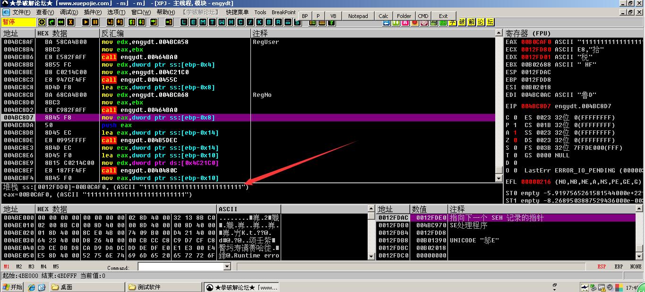Click the step over toolbar icon
The image size is (645, 292).
pos(120,22)
